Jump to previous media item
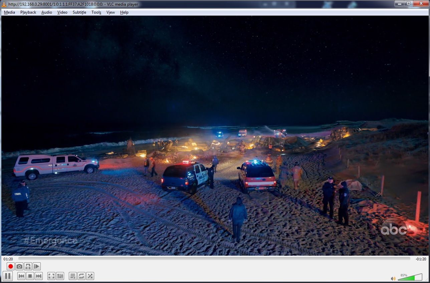430x283 pixels. click(x=21, y=276)
